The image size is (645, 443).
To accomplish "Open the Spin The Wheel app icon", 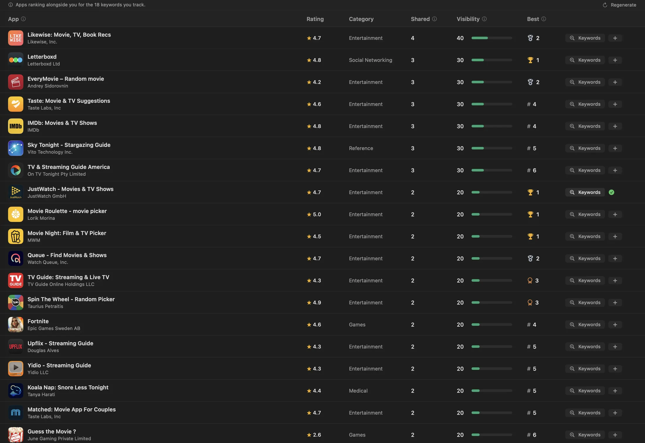I will click(x=16, y=303).
